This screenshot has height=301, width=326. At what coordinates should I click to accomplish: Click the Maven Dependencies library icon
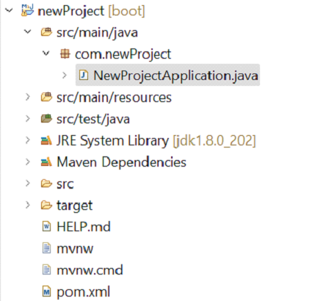coord(46,162)
